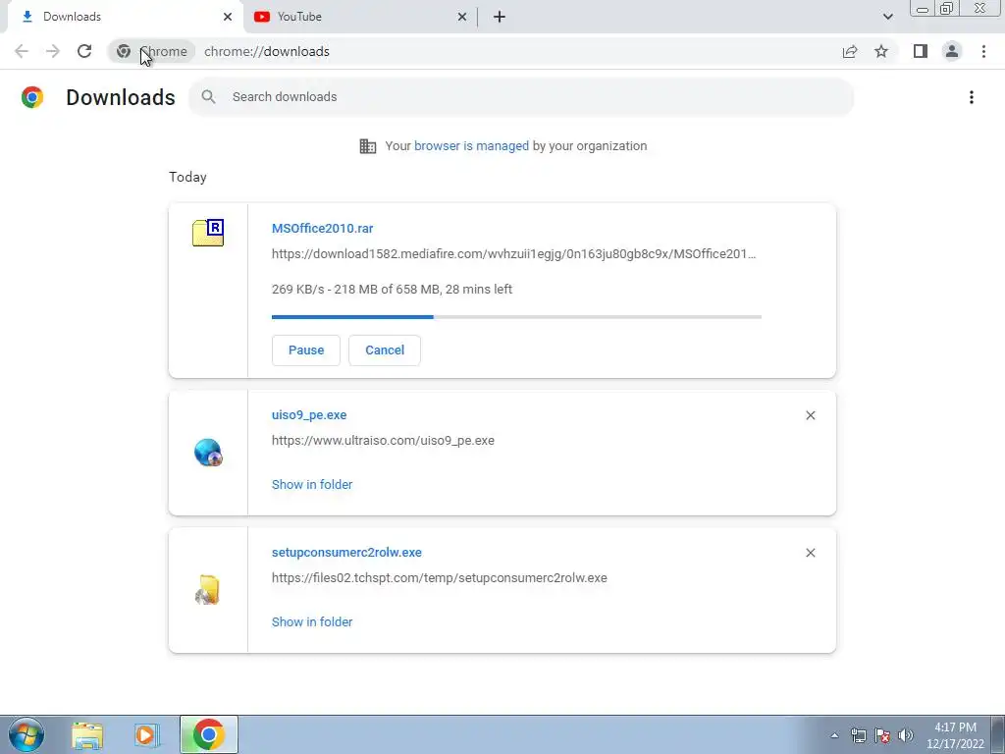This screenshot has width=1005, height=754.
Task: Click the files02.tchspt.com source URL
Action: [x=439, y=577]
